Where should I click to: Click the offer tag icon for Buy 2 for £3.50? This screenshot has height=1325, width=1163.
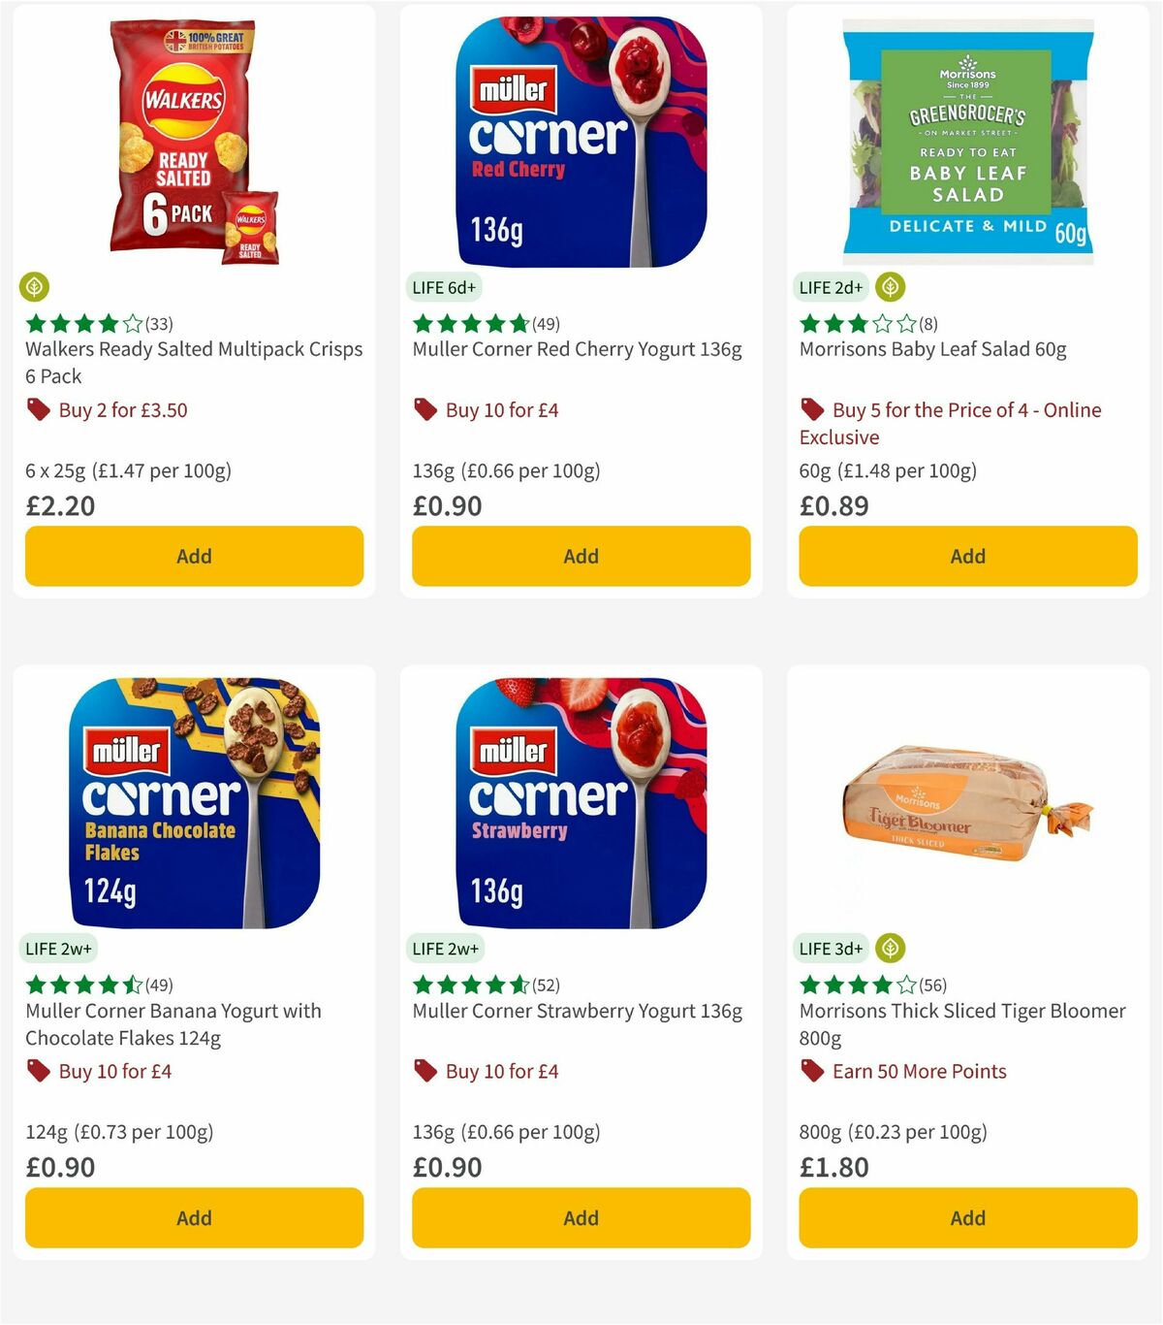(38, 409)
